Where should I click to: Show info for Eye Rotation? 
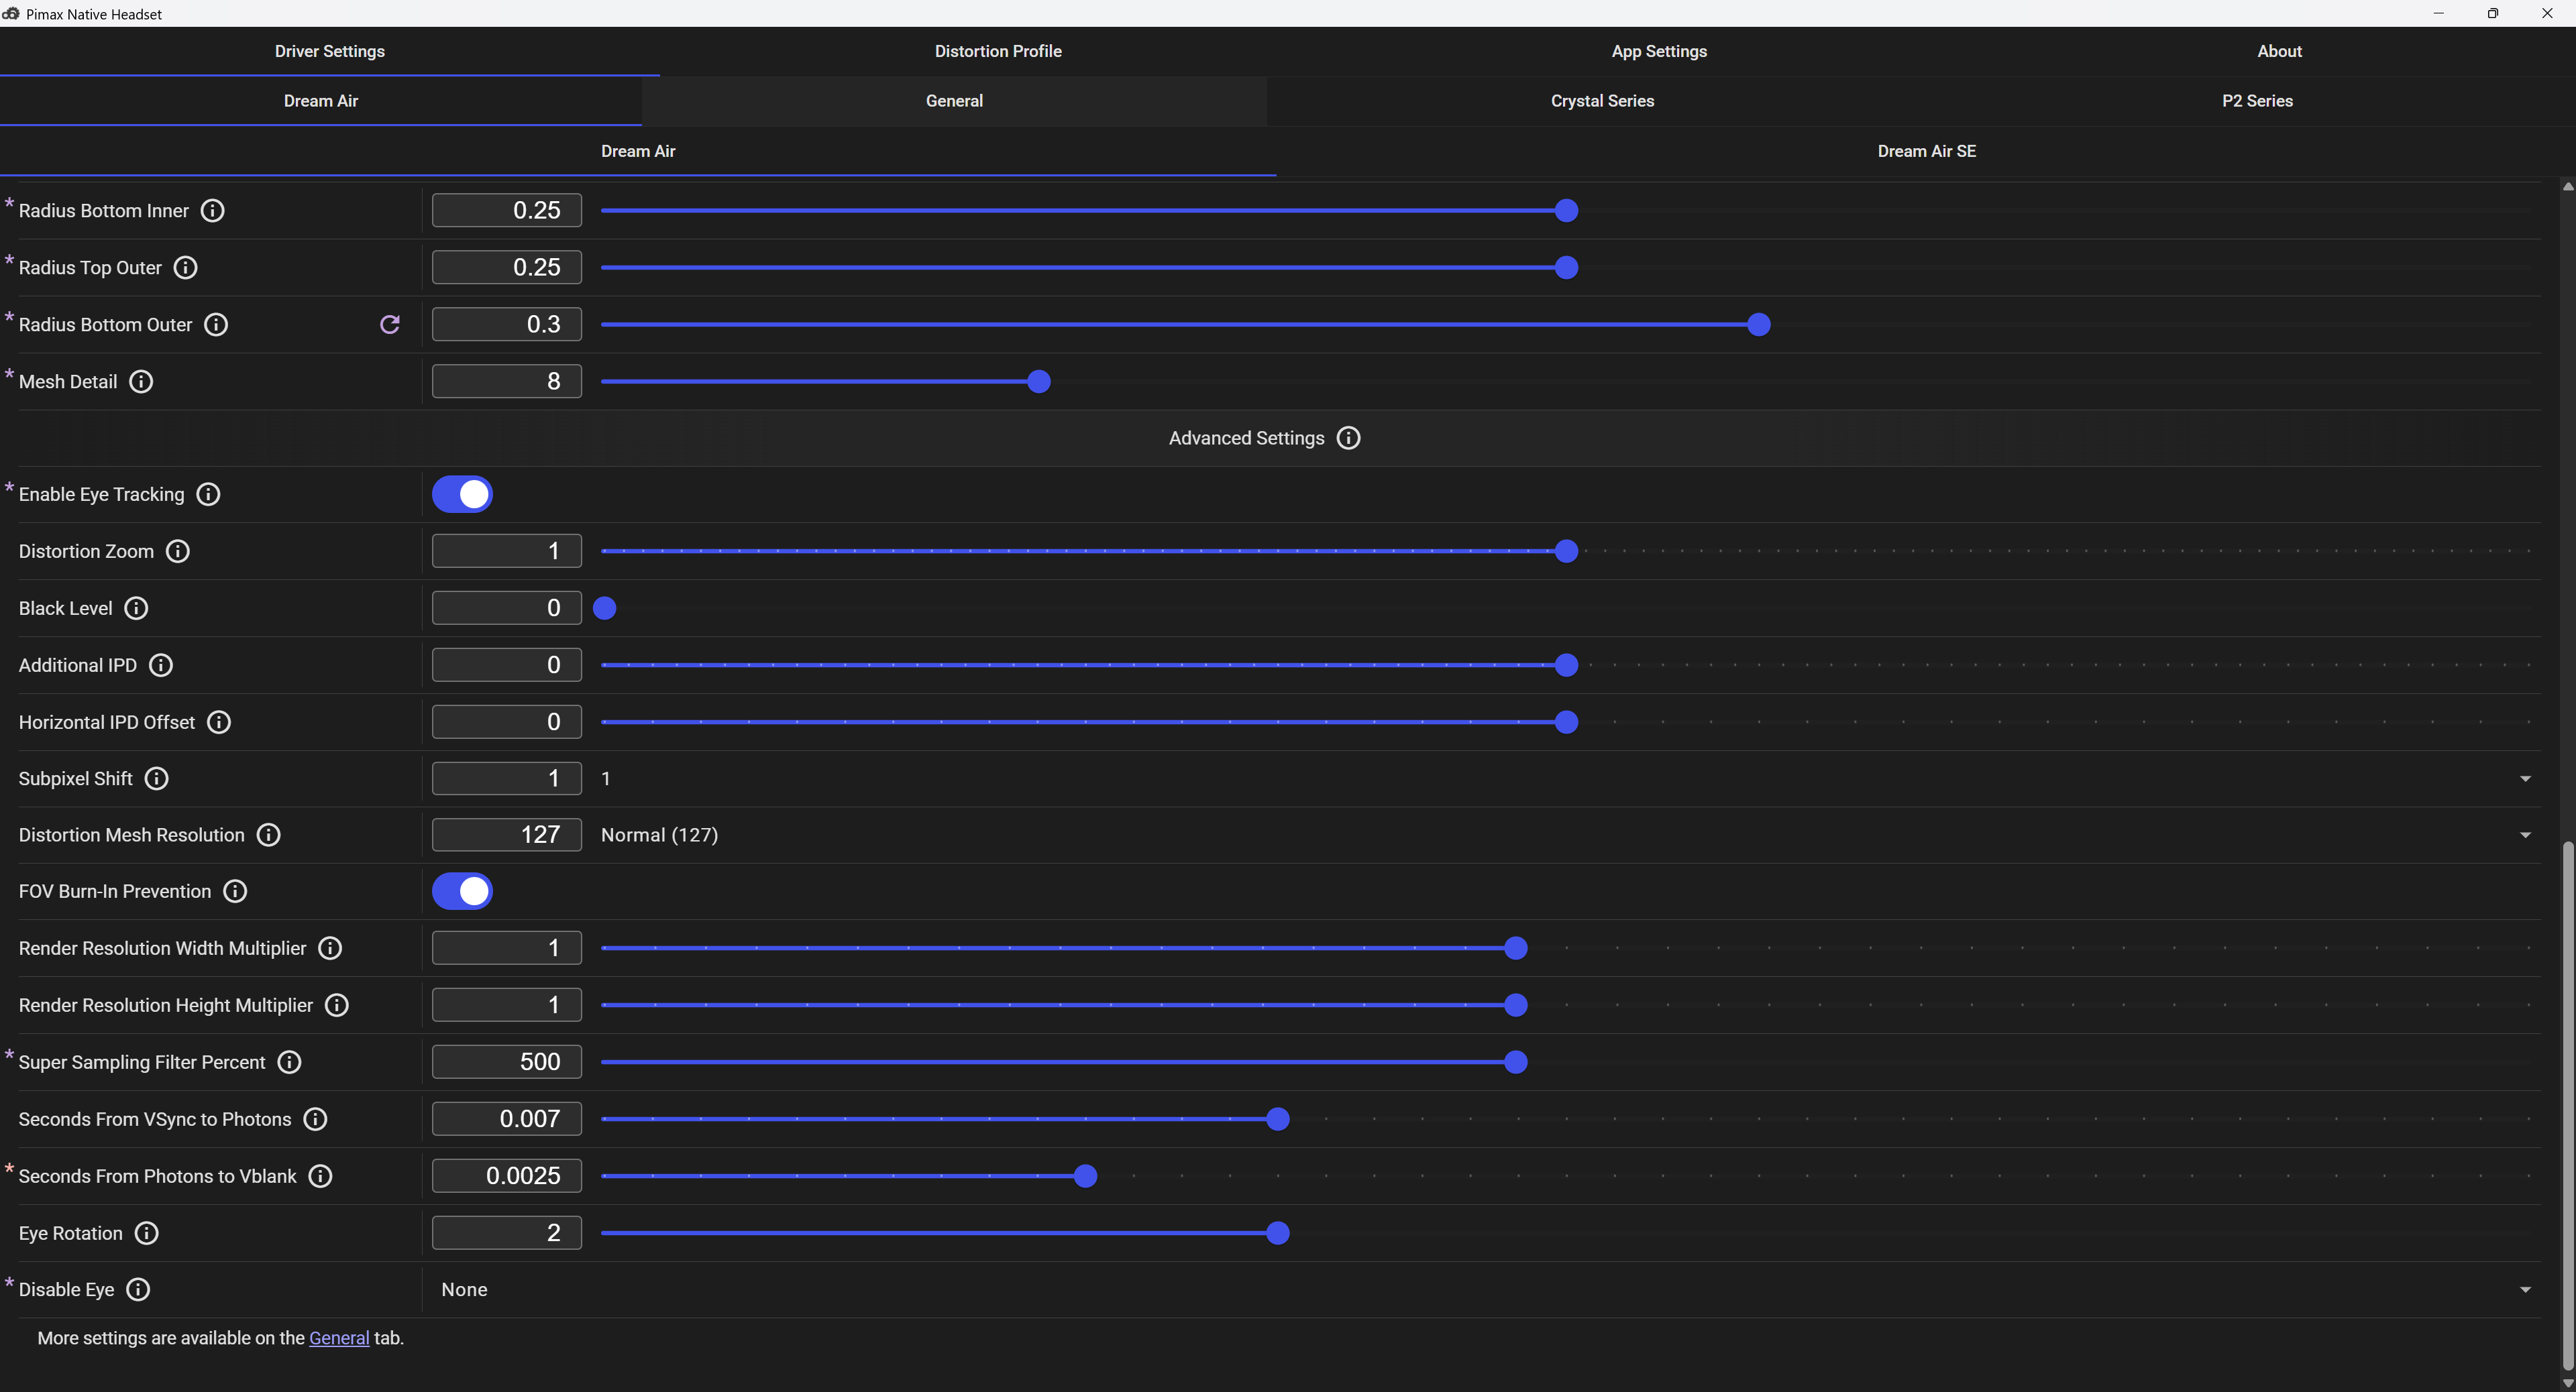[x=147, y=1233]
